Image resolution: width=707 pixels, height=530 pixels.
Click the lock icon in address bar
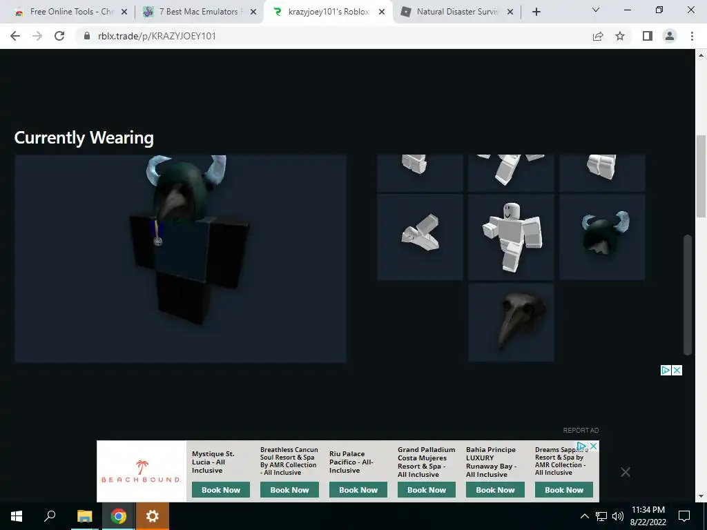pyautogui.click(x=87, y=36)
